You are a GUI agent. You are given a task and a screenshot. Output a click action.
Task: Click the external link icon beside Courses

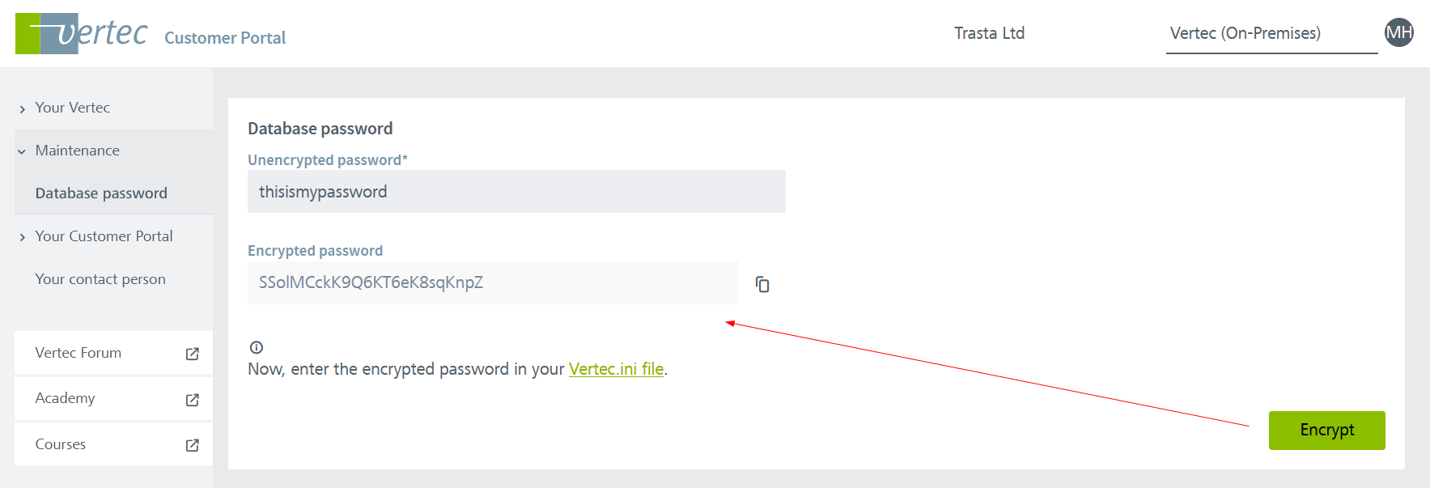(x=193, y=445)
